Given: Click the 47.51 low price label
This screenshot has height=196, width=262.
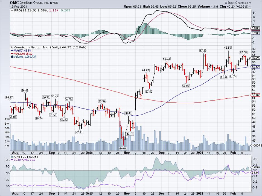Looking at the screenshot, I should coord(79,132).
